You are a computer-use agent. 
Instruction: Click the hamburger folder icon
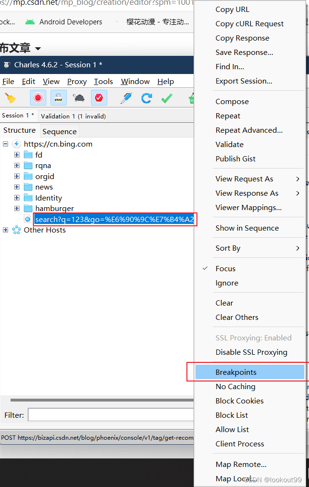28,208
